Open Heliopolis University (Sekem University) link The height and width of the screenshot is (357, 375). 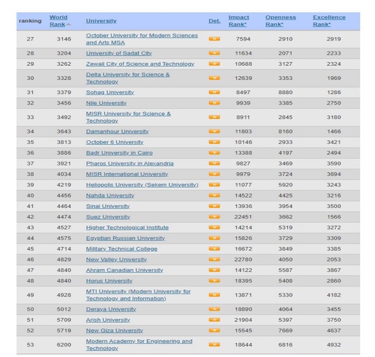[142, 185]
